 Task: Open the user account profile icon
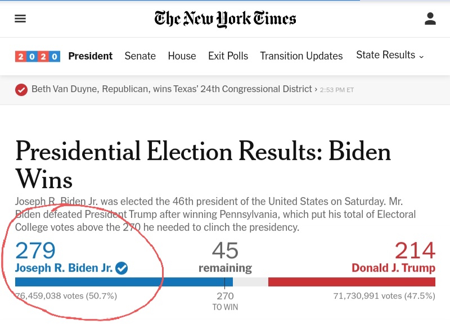click(430, 19)
